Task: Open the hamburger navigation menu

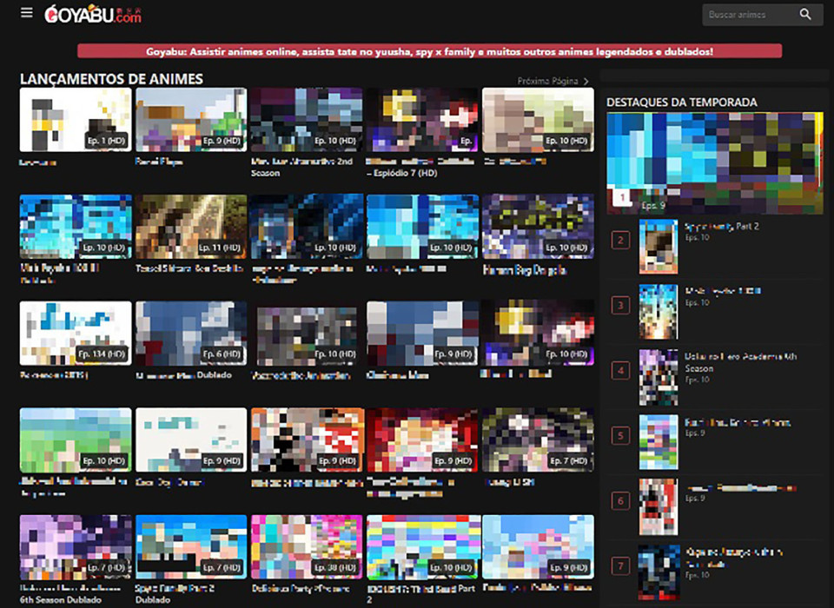Action: point(26,13)
